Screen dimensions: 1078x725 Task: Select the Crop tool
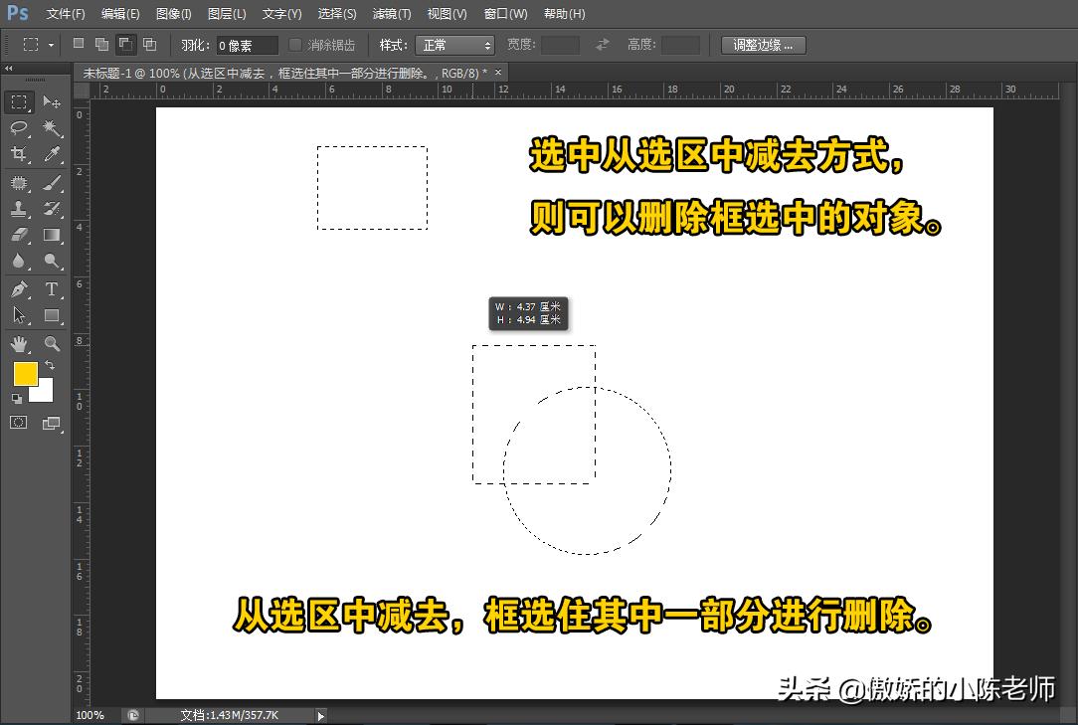[19, 154]
